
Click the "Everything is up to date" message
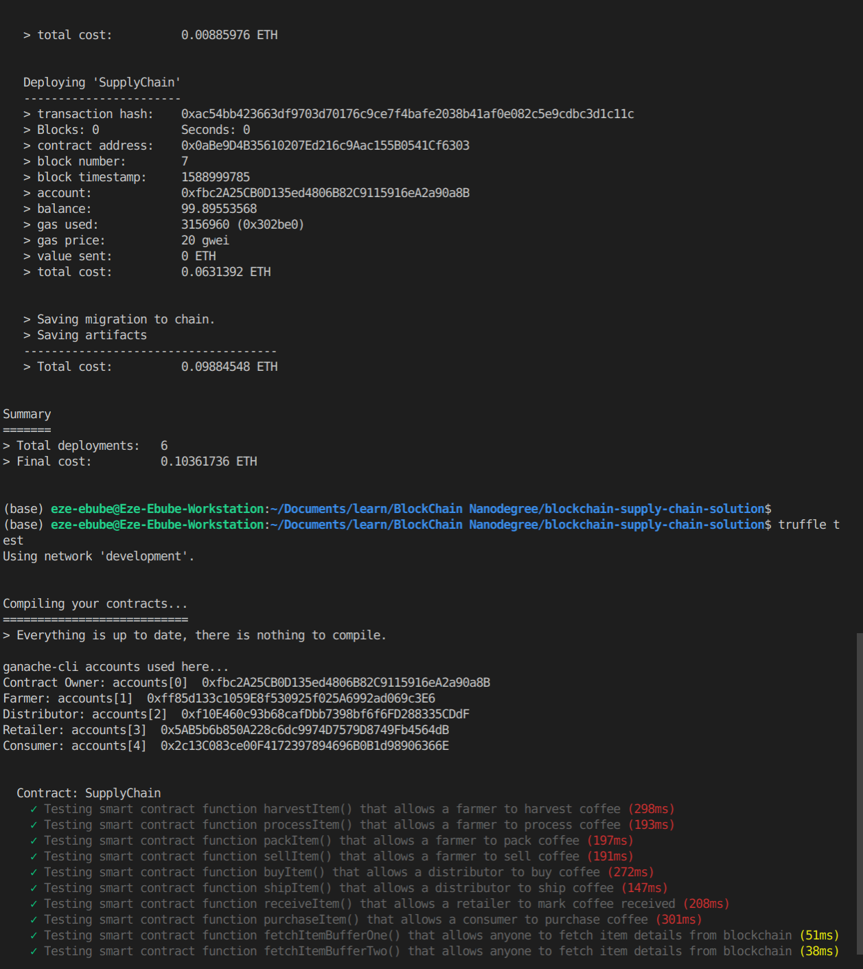[195, 635]
